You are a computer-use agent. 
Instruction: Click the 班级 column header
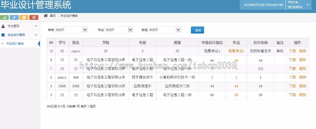(177, 42)
